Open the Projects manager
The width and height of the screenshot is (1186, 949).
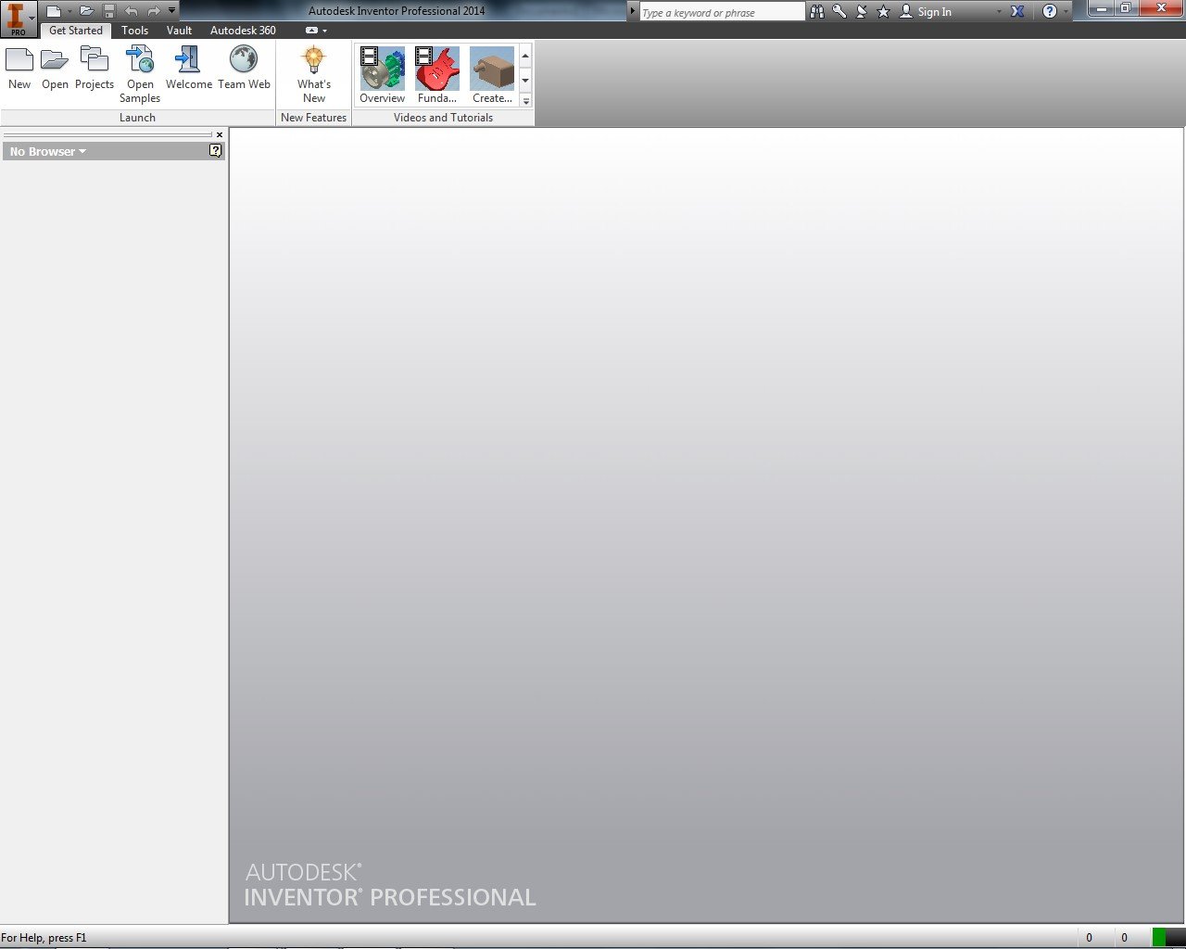(x=95, y=69)
